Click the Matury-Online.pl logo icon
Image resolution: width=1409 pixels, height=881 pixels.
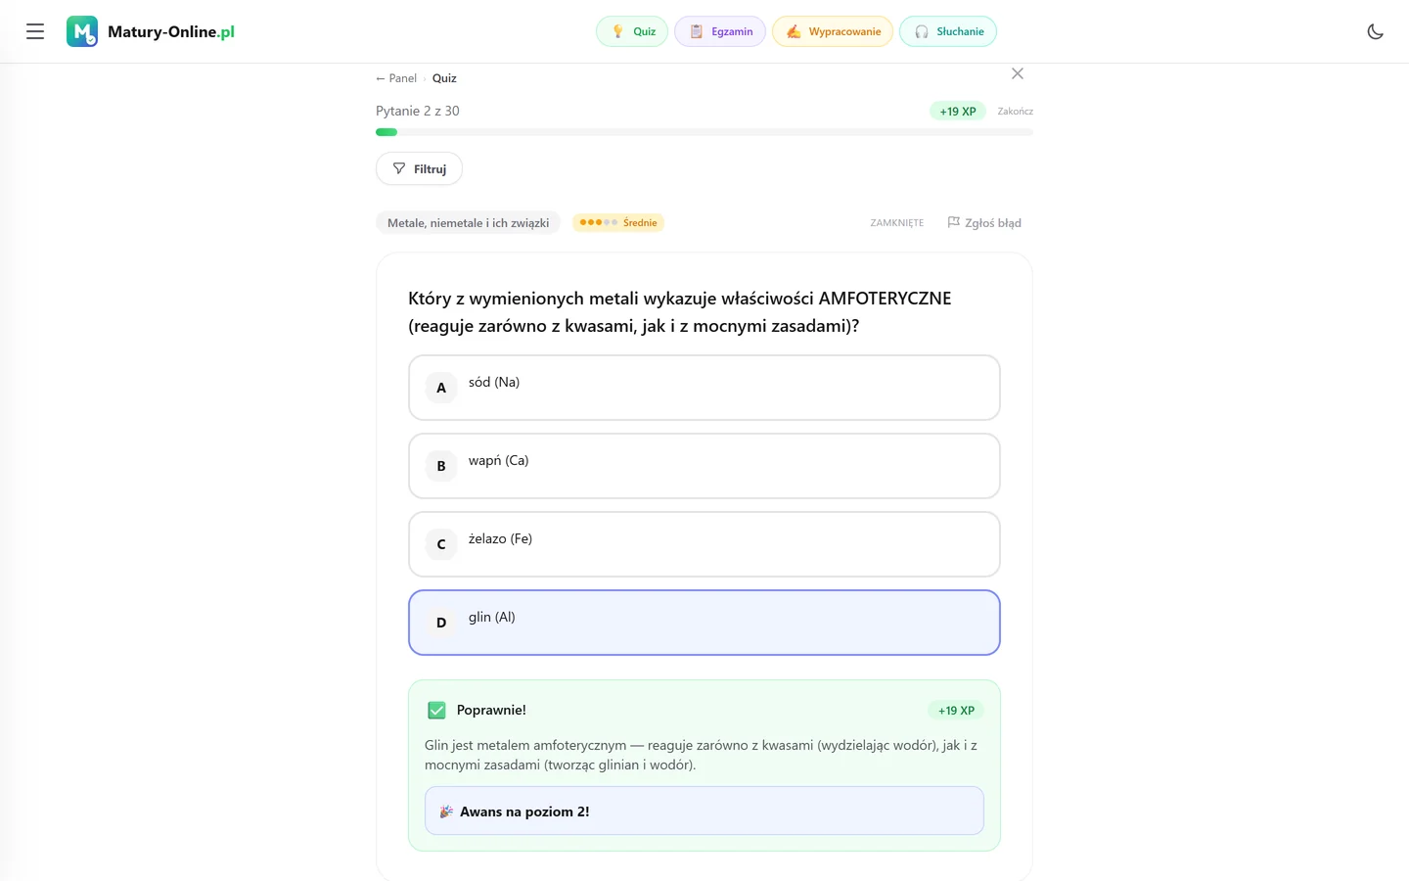point(82,31)
